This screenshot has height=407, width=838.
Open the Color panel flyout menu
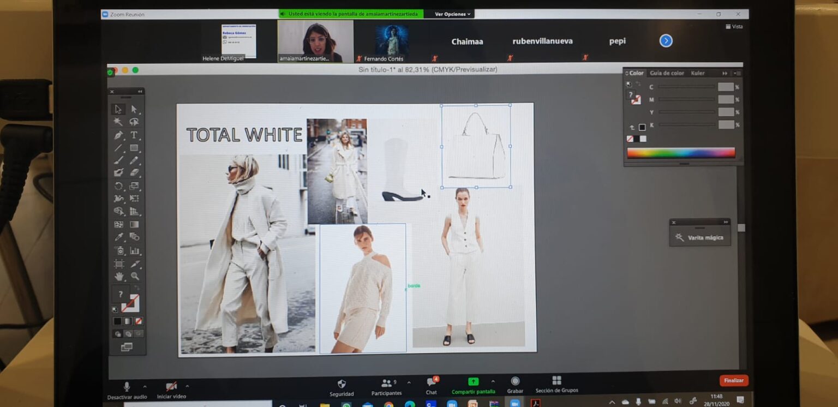(x=737, y=73)
